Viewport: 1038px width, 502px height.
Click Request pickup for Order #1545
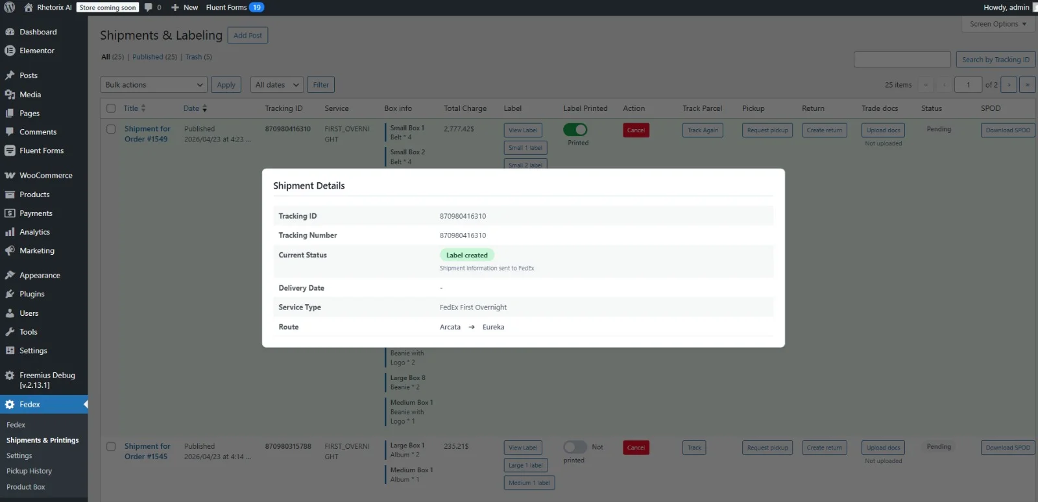[x=767, y=448]
